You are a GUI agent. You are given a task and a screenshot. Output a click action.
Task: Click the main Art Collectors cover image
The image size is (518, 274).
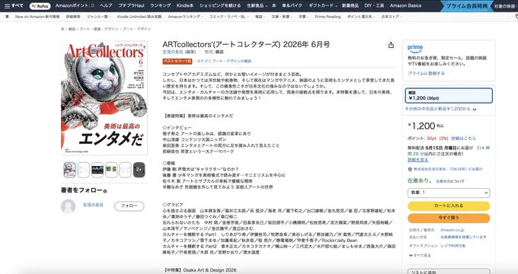pyautogui.click(x=104, y=97)
